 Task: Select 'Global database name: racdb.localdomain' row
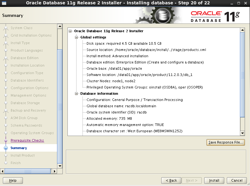121,106
